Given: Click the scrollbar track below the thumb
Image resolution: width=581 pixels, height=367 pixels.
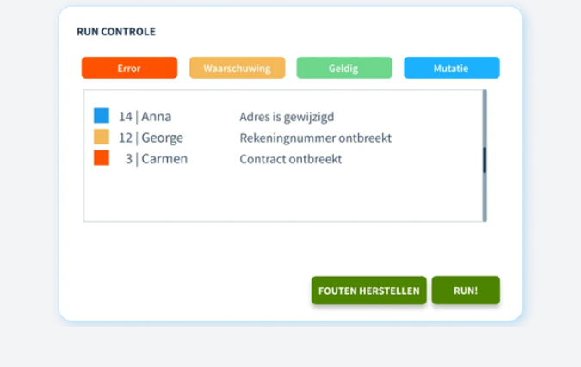Looking at the screenshot, I should [x=485, y=197].
